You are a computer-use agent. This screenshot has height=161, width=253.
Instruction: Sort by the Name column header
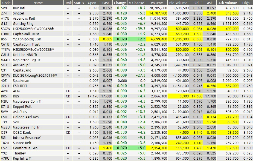(38, 3)
